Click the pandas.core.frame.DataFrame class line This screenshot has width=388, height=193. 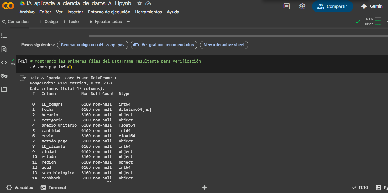coord(73,78)
